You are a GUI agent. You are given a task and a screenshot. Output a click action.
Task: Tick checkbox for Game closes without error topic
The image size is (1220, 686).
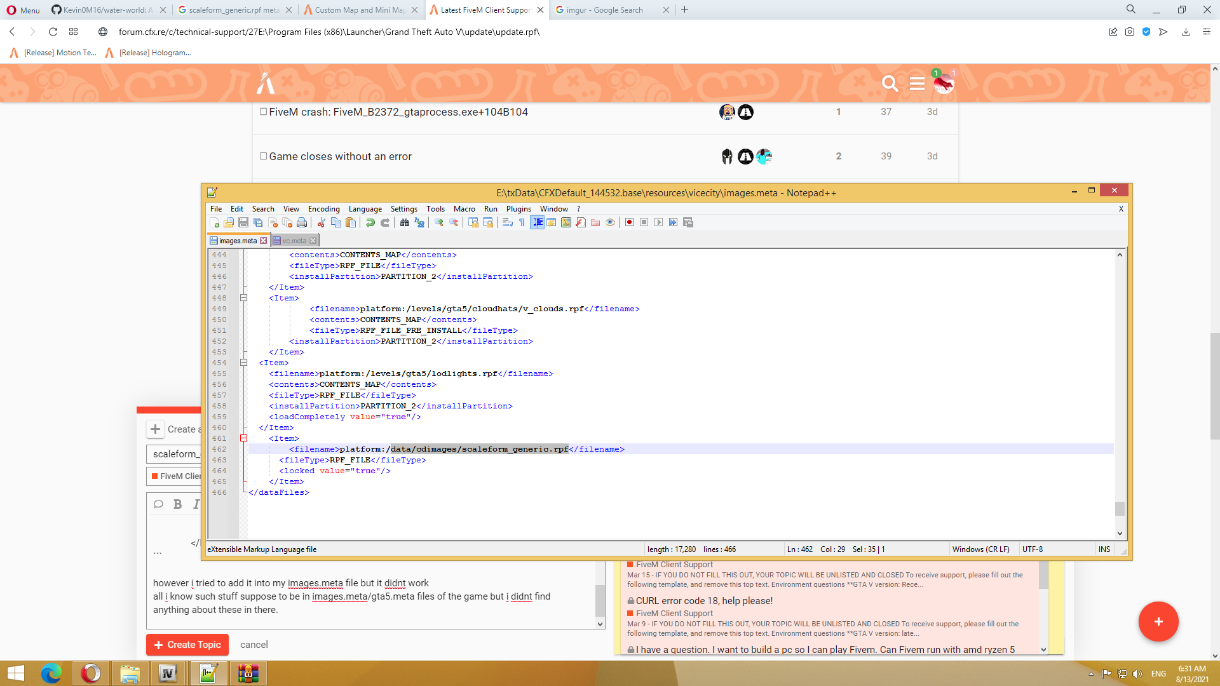263,156
